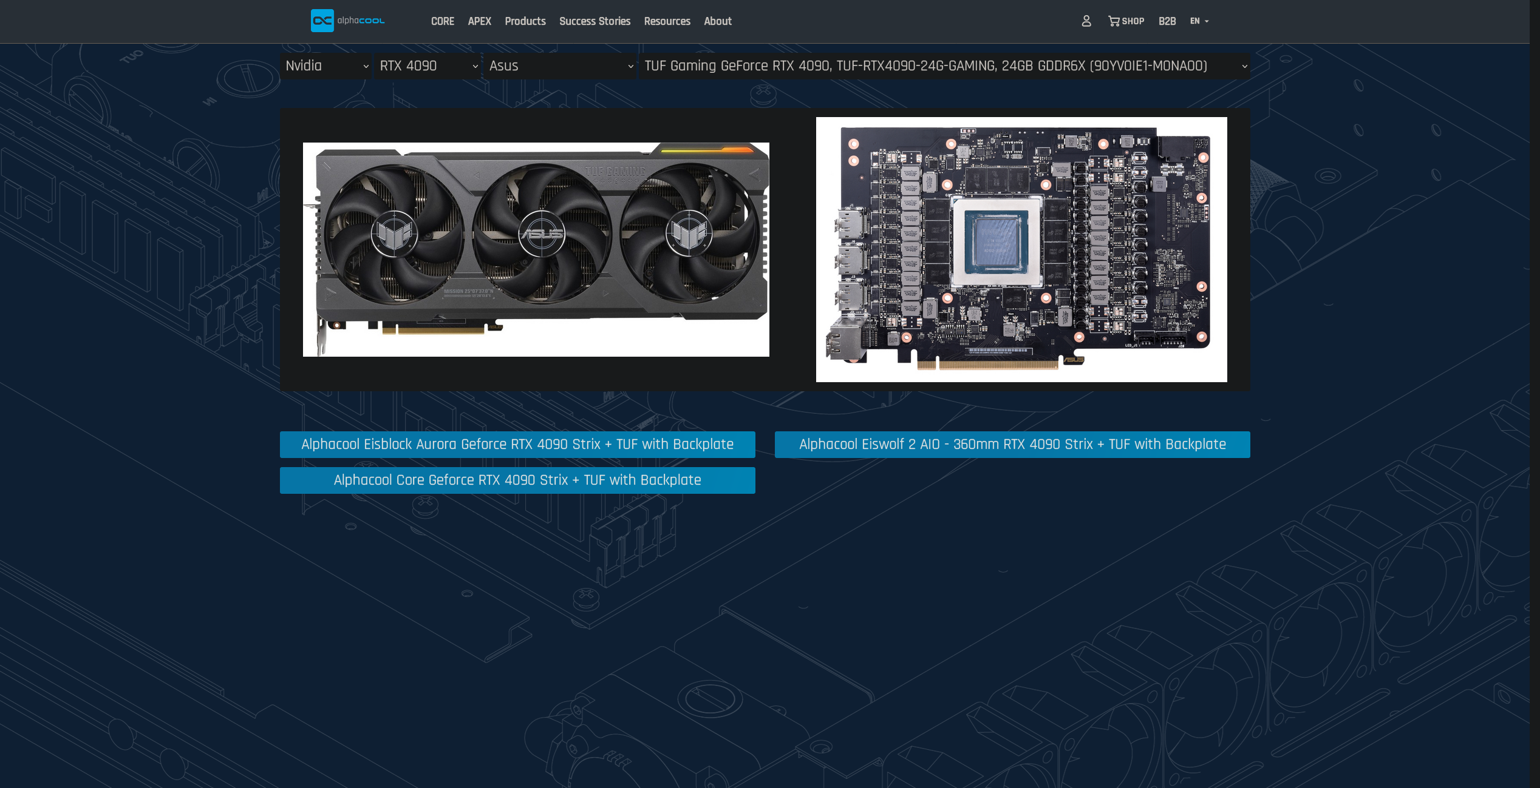This screenshot has height=788, width=1540.
Task: Expand the RTX 4090 model dropdown
Action: (427, 66)
